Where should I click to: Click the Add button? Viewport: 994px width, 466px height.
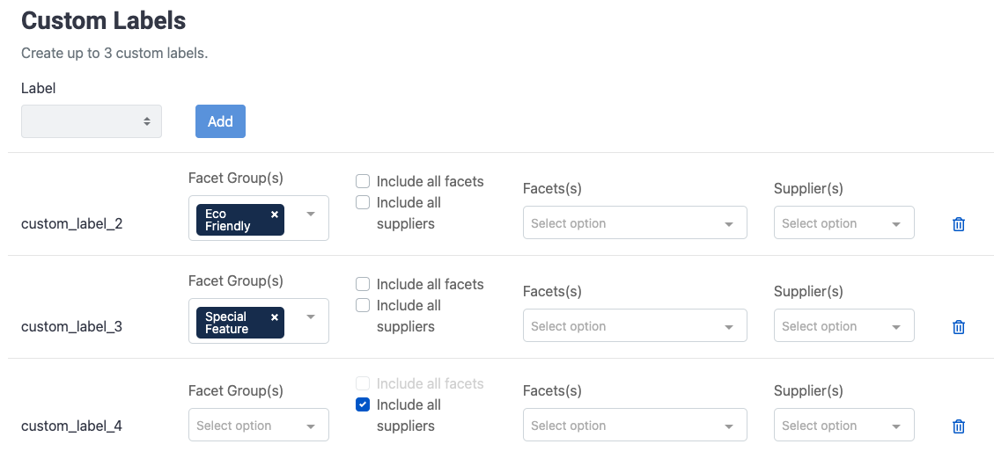(x=220, y=121)
